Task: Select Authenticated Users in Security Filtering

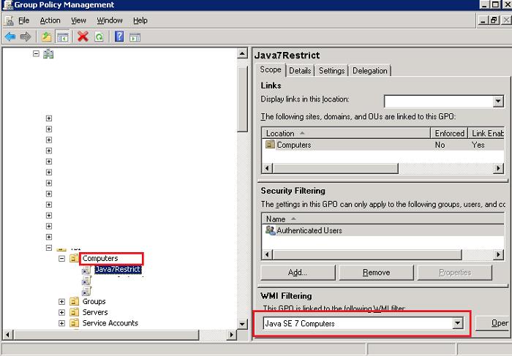Action: [309, 230]
